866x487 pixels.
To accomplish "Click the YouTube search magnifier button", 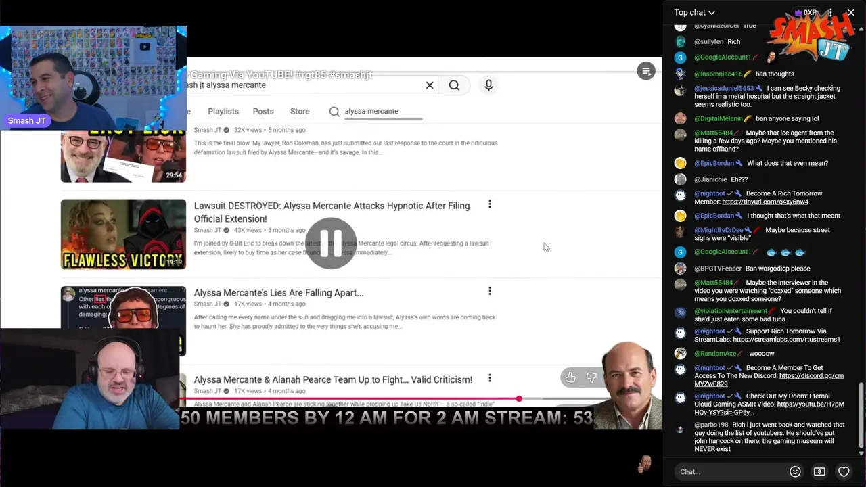I will pos(454,85).
